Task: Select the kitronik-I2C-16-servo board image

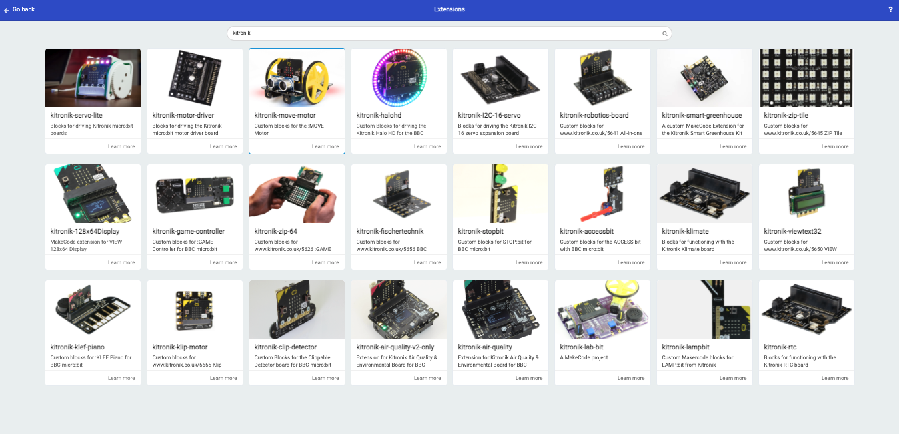Action: 501,78
